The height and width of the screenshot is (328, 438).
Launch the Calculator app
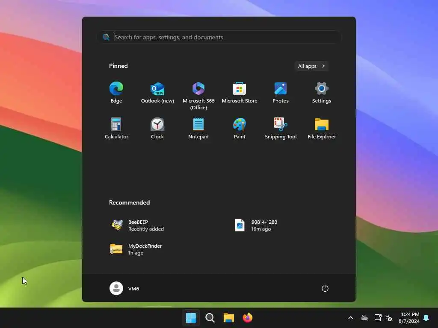(x=116, y=129)
